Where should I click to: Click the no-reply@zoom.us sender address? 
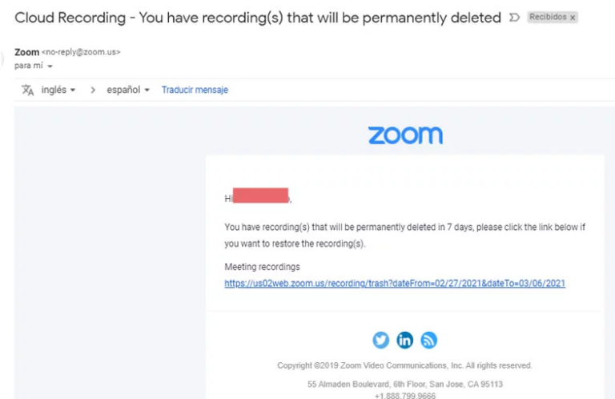tap(81, 52)
